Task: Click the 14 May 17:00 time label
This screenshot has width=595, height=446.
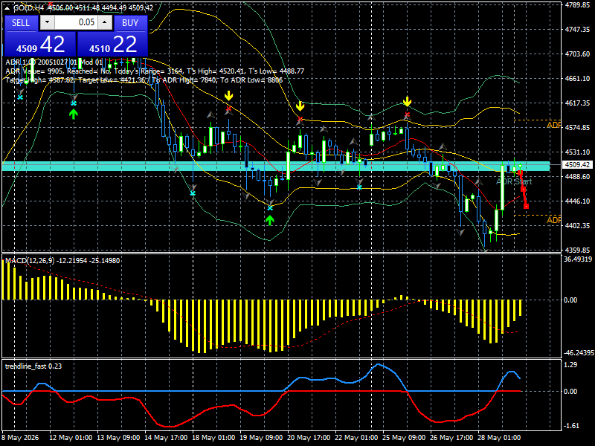Action: tap(166, 437)
